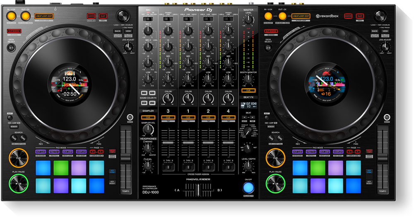
Task: Toggle KEY SYNC on the left deck
Action: [x=113, y=172]
